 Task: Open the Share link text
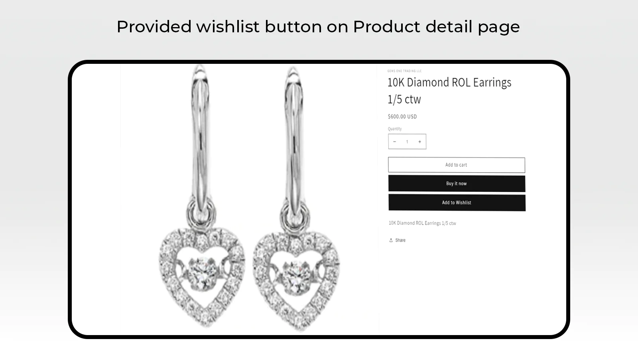click(x=400, y=240)
